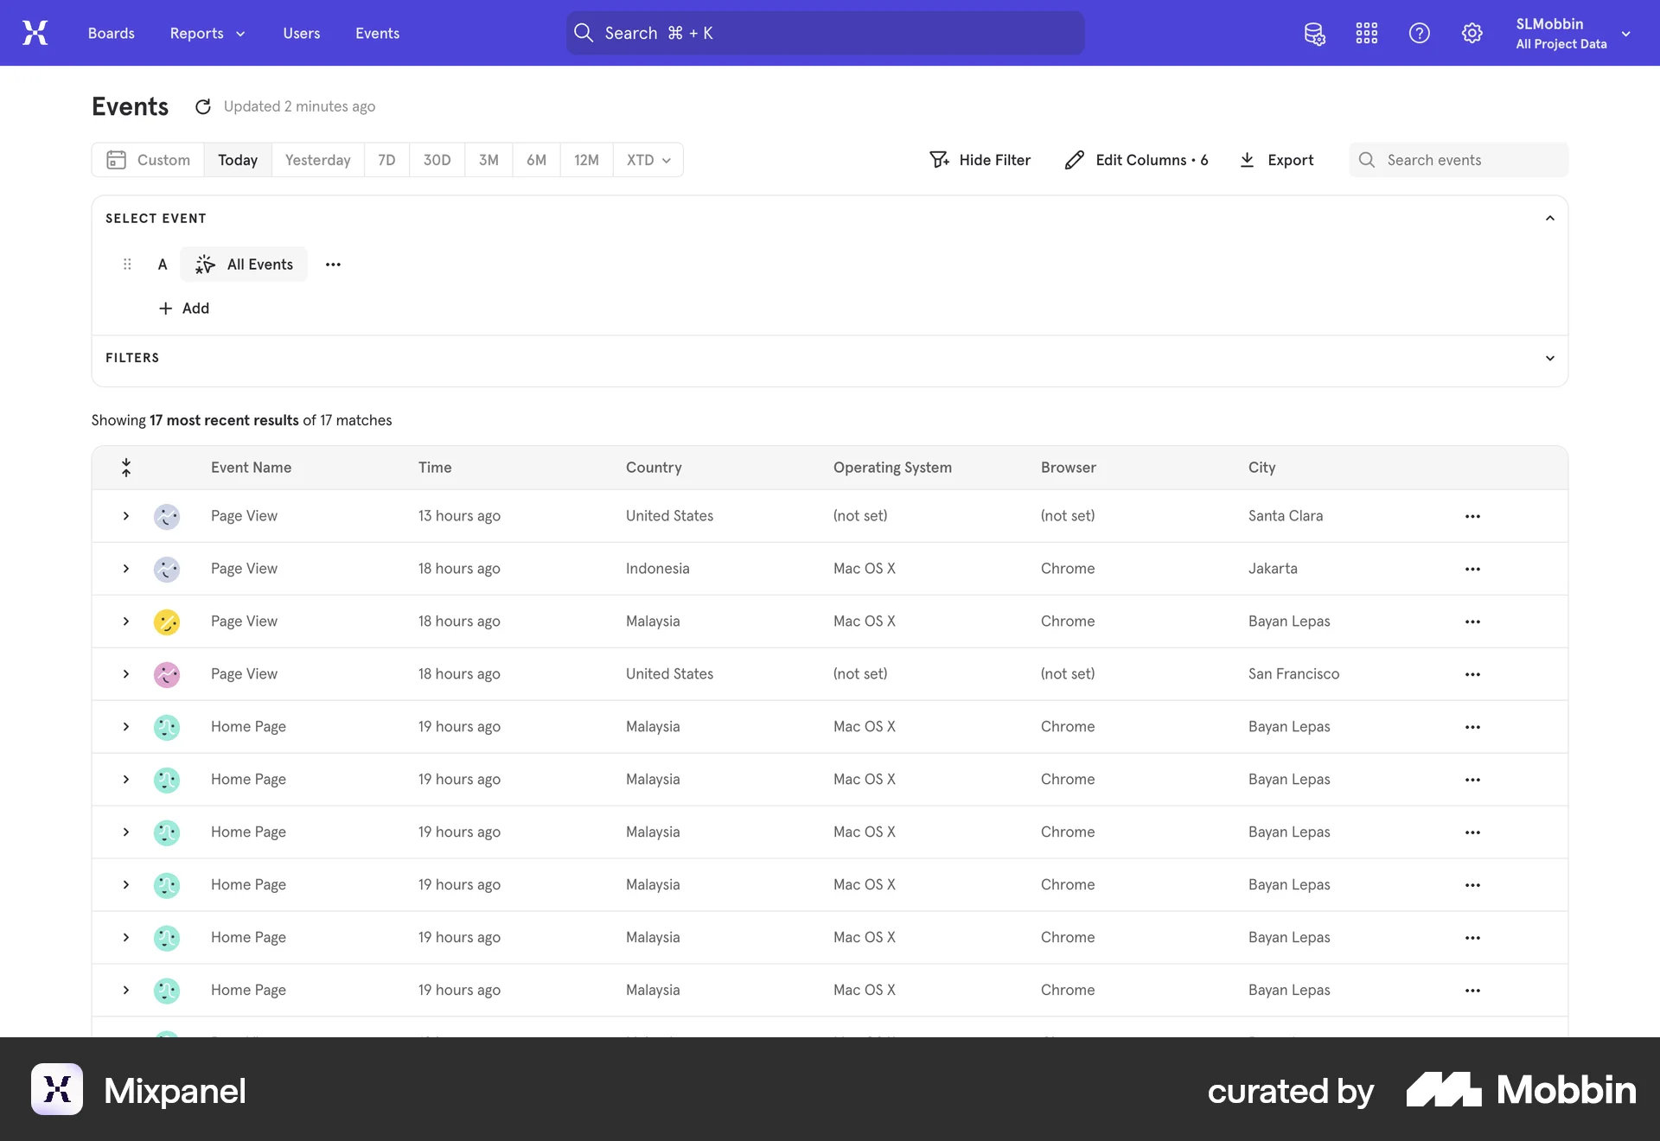1660x1141 pixels.
Task: Open the Custom date range picker
Action: pyautogui.click(x=147, y=160)
